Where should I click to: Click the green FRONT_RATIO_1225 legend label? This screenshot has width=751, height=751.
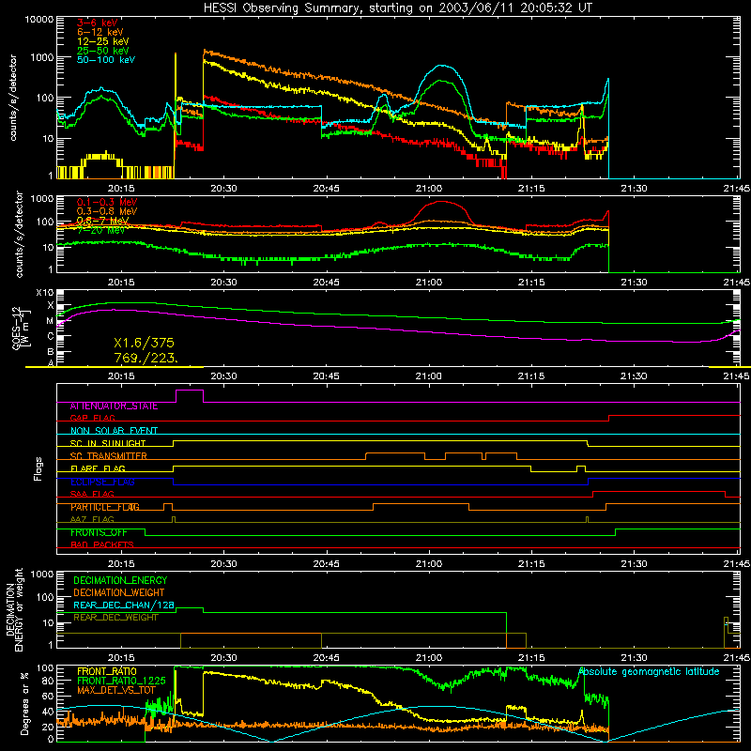(121, 681)
